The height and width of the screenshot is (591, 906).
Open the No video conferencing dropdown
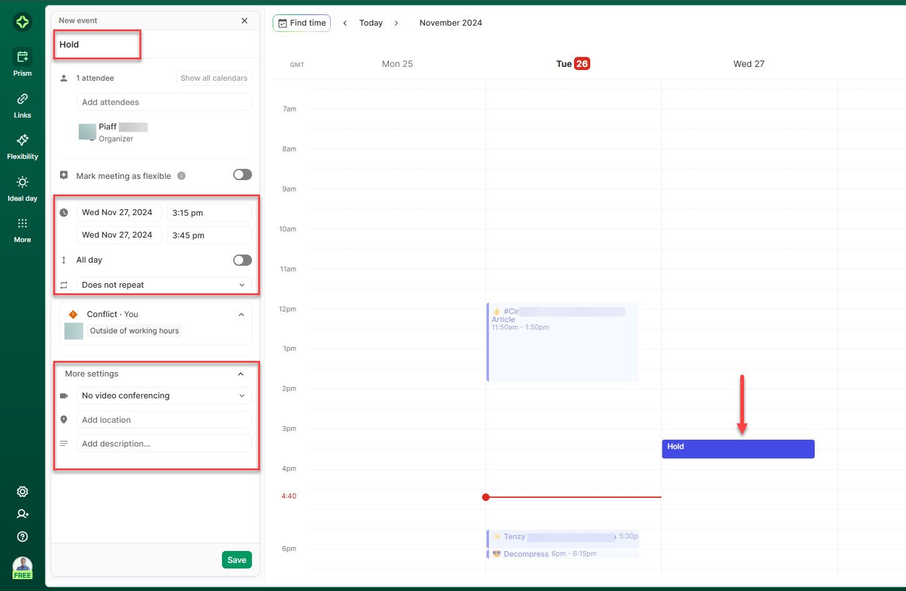coord(163,395)
